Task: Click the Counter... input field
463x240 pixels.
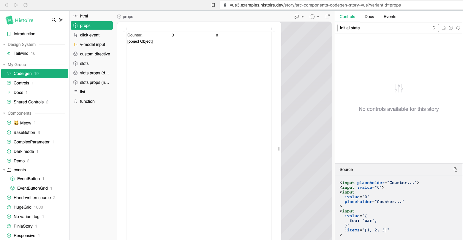Action: (148, 35)
